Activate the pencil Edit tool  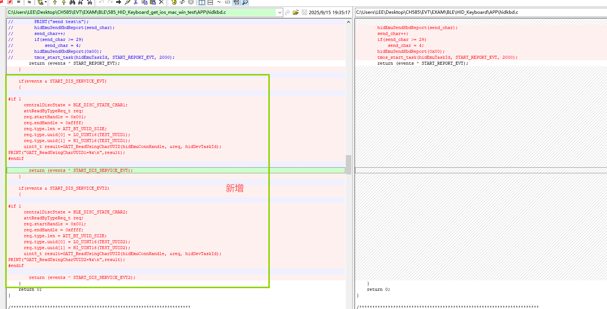(x=127, y=2)
